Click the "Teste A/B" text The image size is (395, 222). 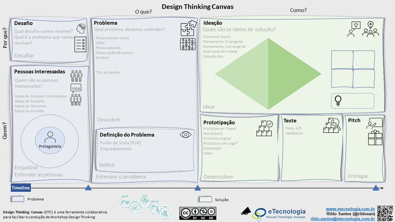point(293,128)
